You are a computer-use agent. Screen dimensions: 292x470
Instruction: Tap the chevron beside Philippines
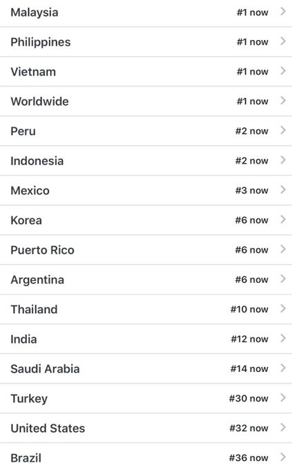pos(283,41)
